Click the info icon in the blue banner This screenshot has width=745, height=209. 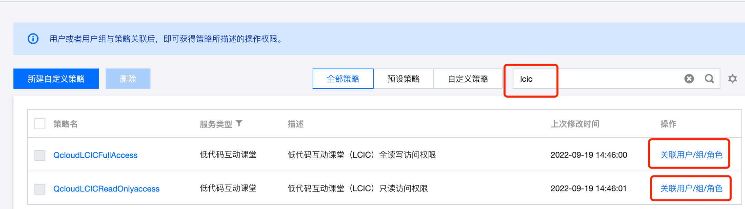tap(33, 39)
